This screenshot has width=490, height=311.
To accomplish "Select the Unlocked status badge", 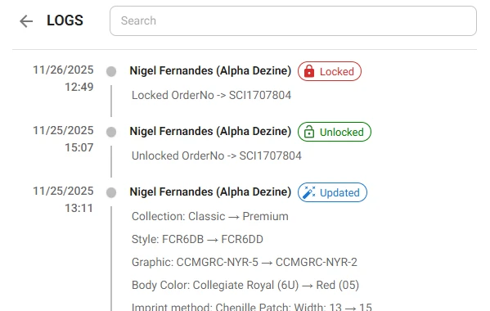I will (335, 132).
